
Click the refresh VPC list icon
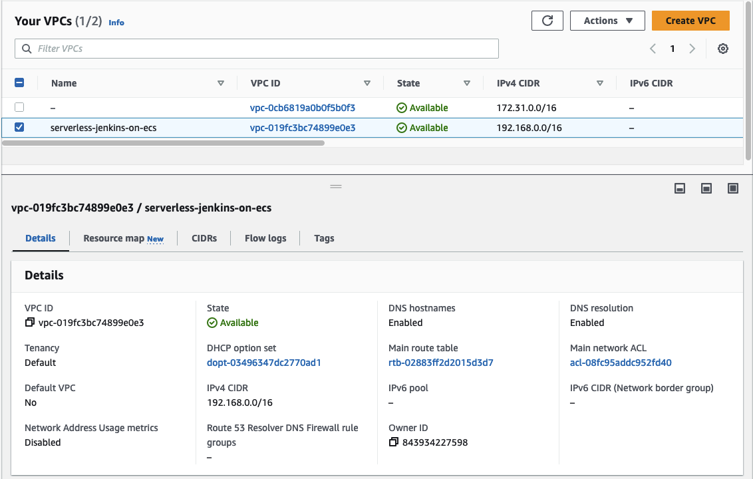click(x=547, y=21)
